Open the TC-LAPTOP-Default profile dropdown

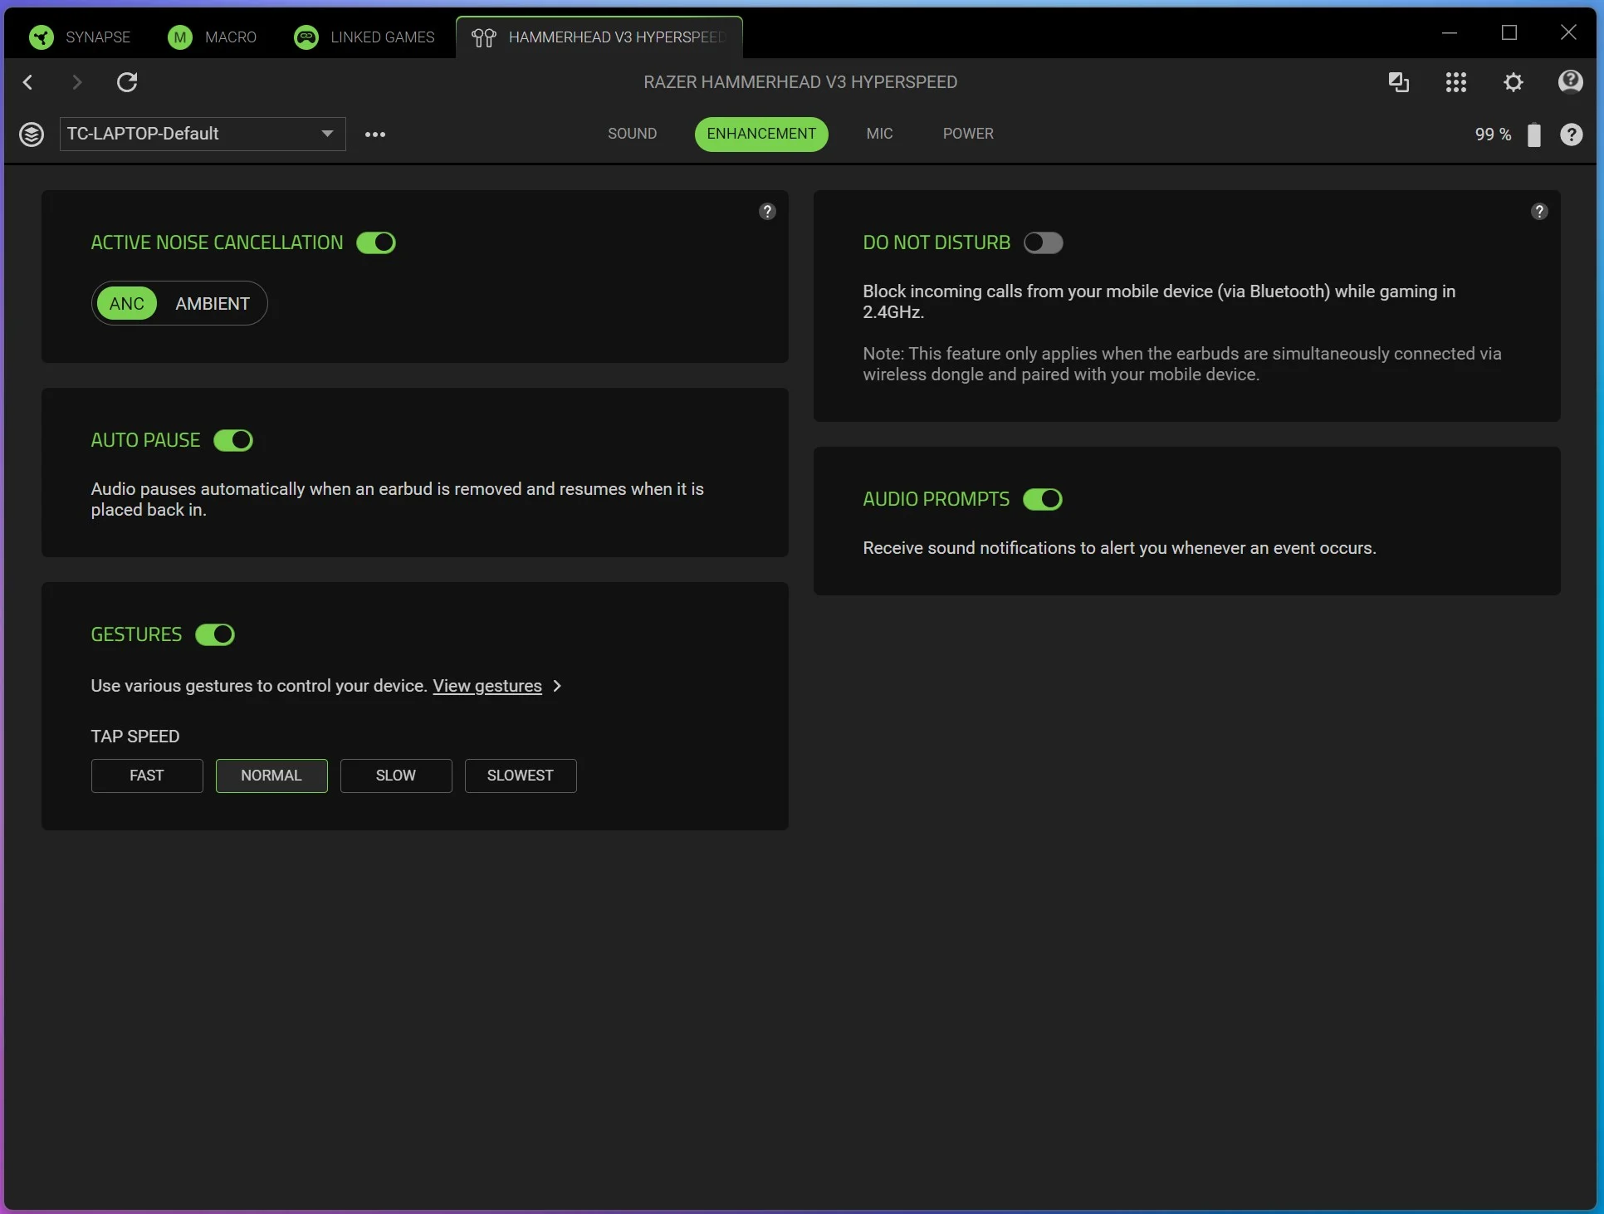tap(203, 134)
